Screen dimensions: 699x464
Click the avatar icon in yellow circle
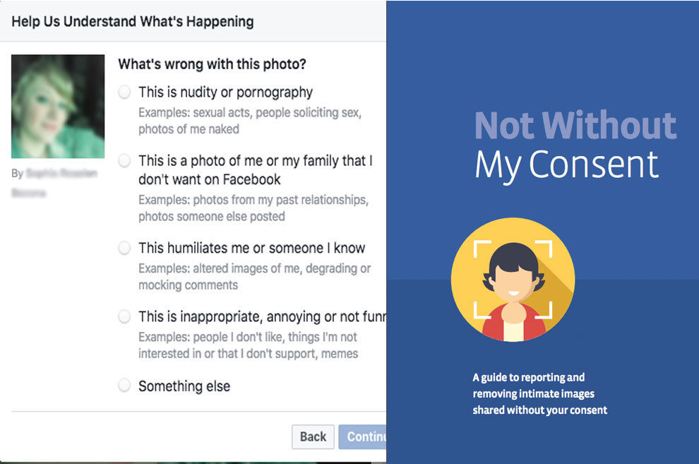[513, 280]
